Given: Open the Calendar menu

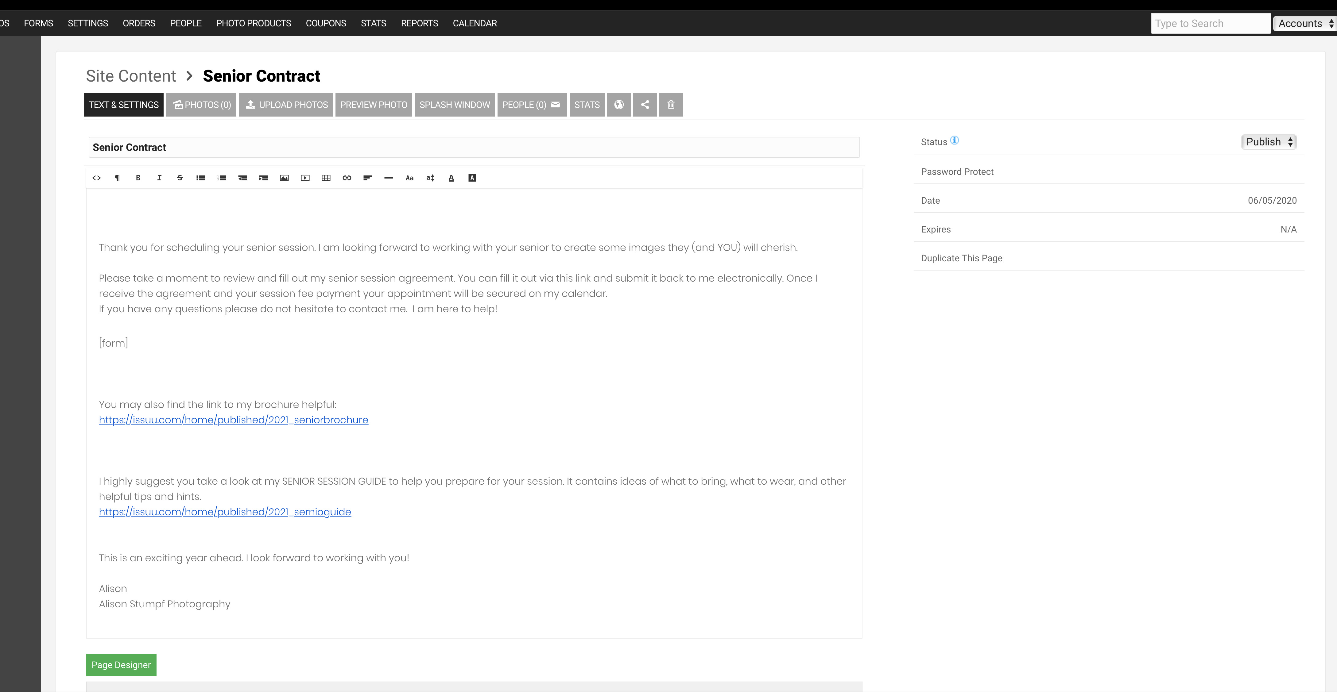Looking at the screenshot, I should [x=475, y=23].
